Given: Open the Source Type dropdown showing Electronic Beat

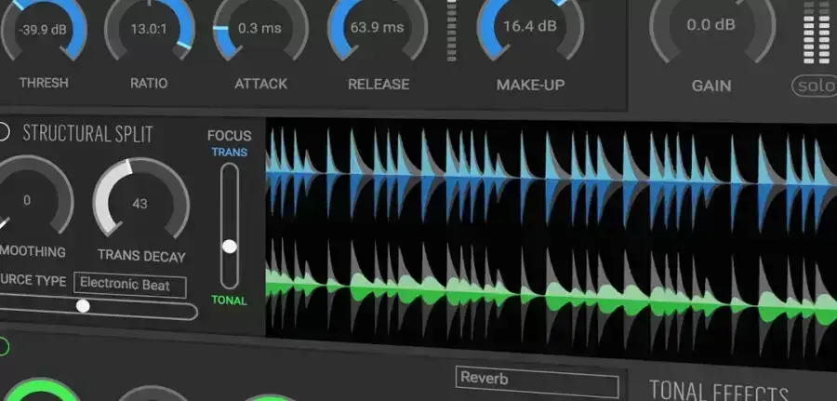Looking at the screenshot, I should (x=130, y=286).
